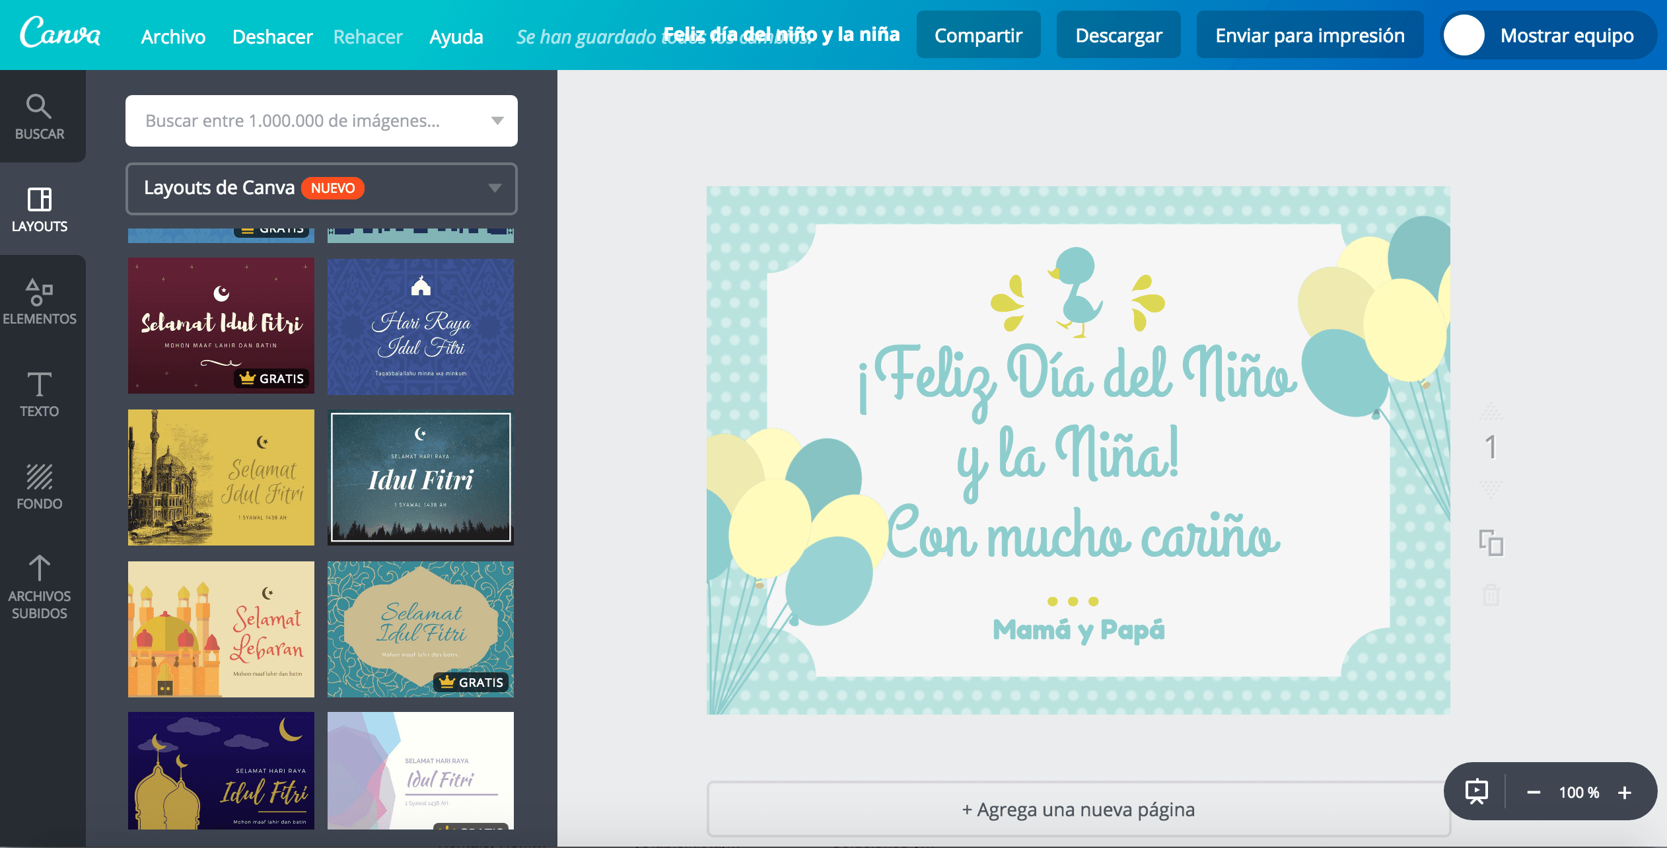Choose yellow mosque Selamat Idul Fitri layout

tap(221, 477)
